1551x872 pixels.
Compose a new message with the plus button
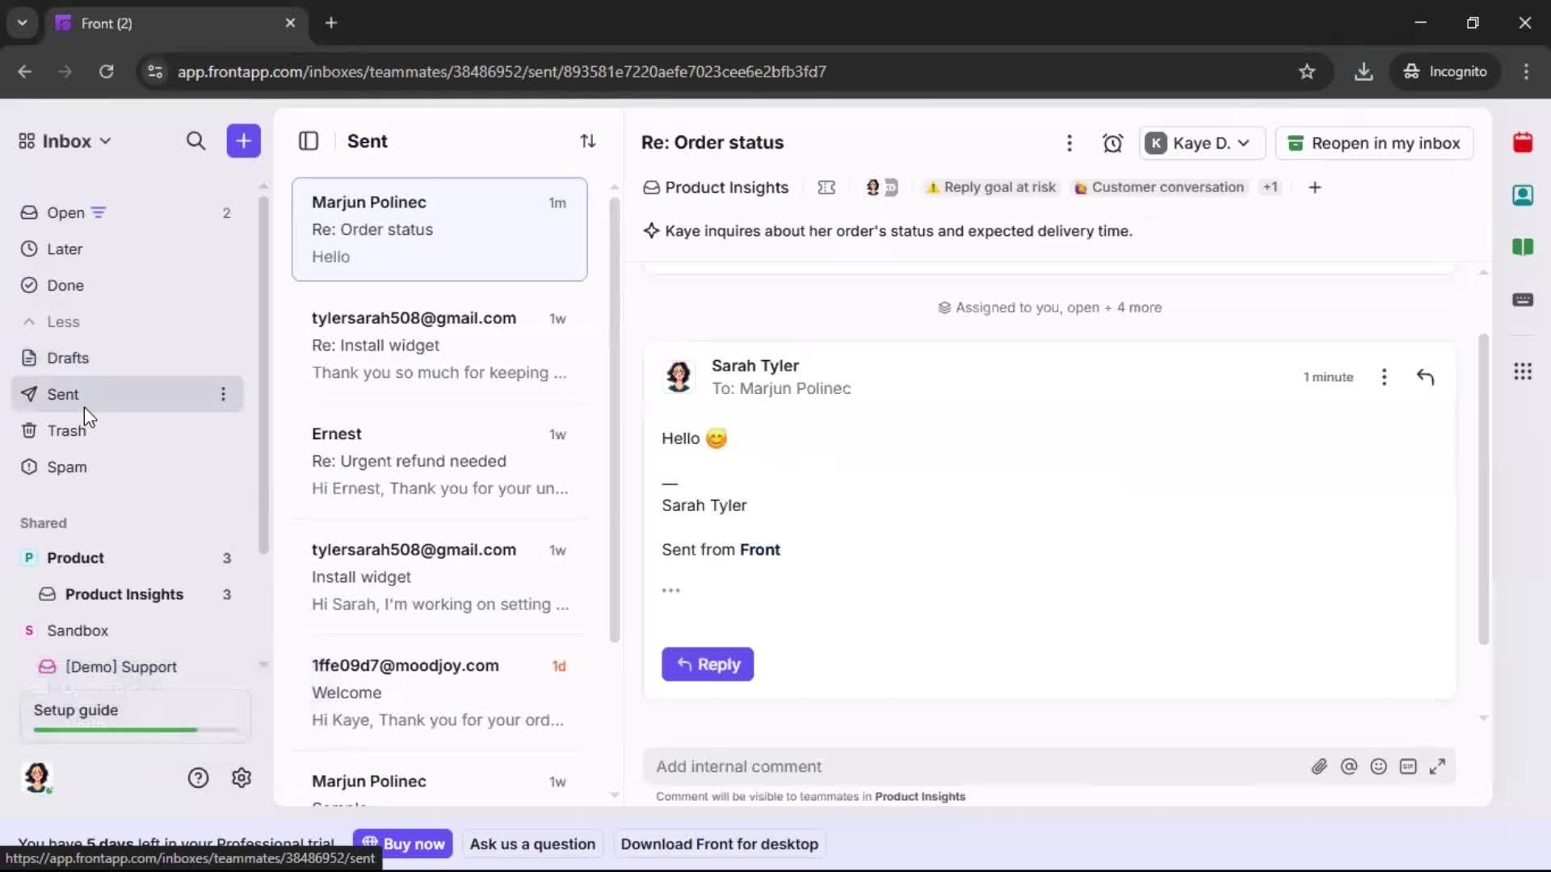pos(243,140)
